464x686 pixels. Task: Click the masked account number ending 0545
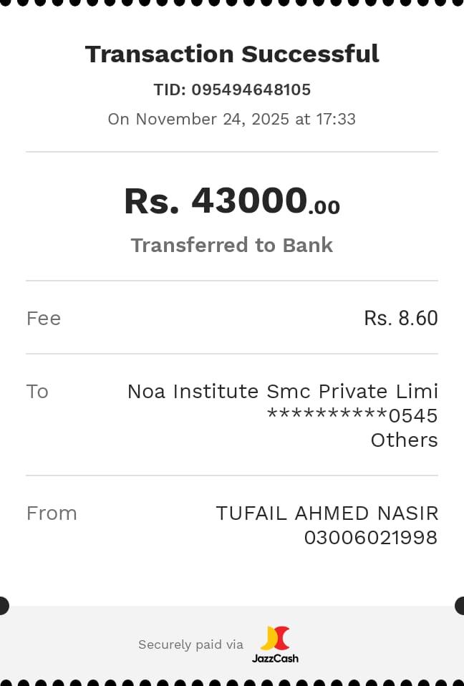click(x=352, y=415)
